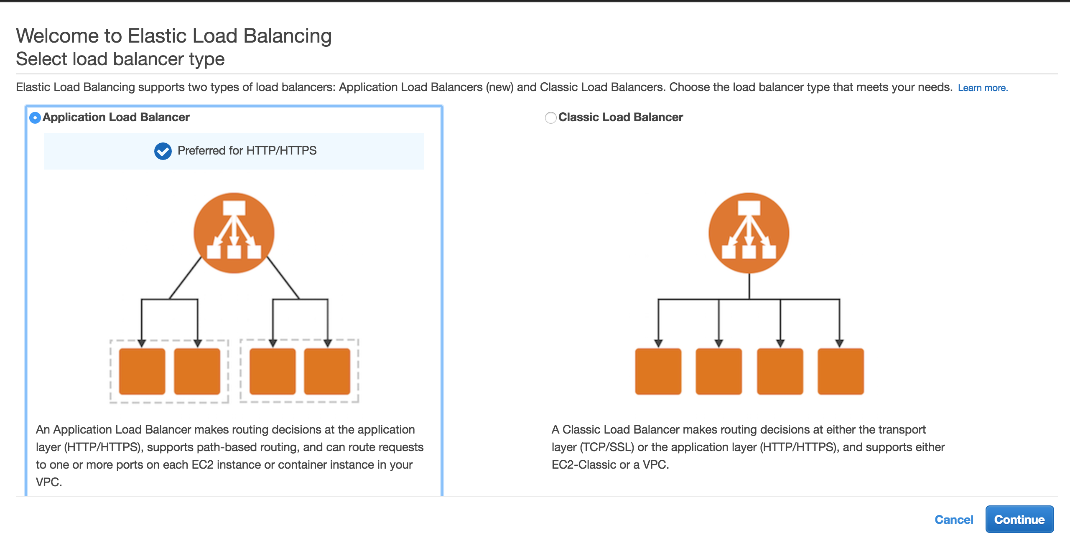Click the 'Select load balancer type' subheading
This screenshot has width=1070, height=543.
(120, 59)
